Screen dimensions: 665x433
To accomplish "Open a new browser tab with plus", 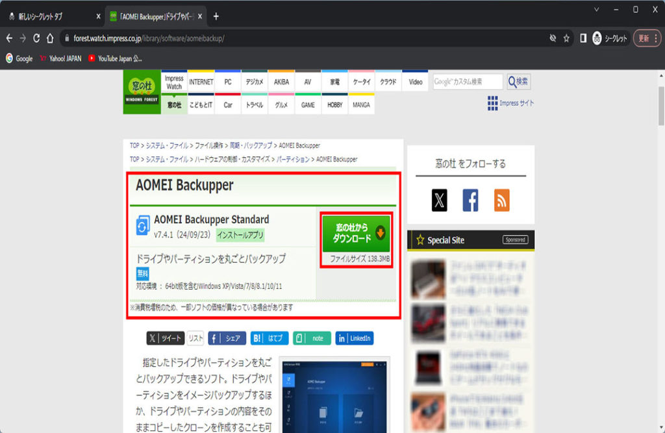I will 216,16.
